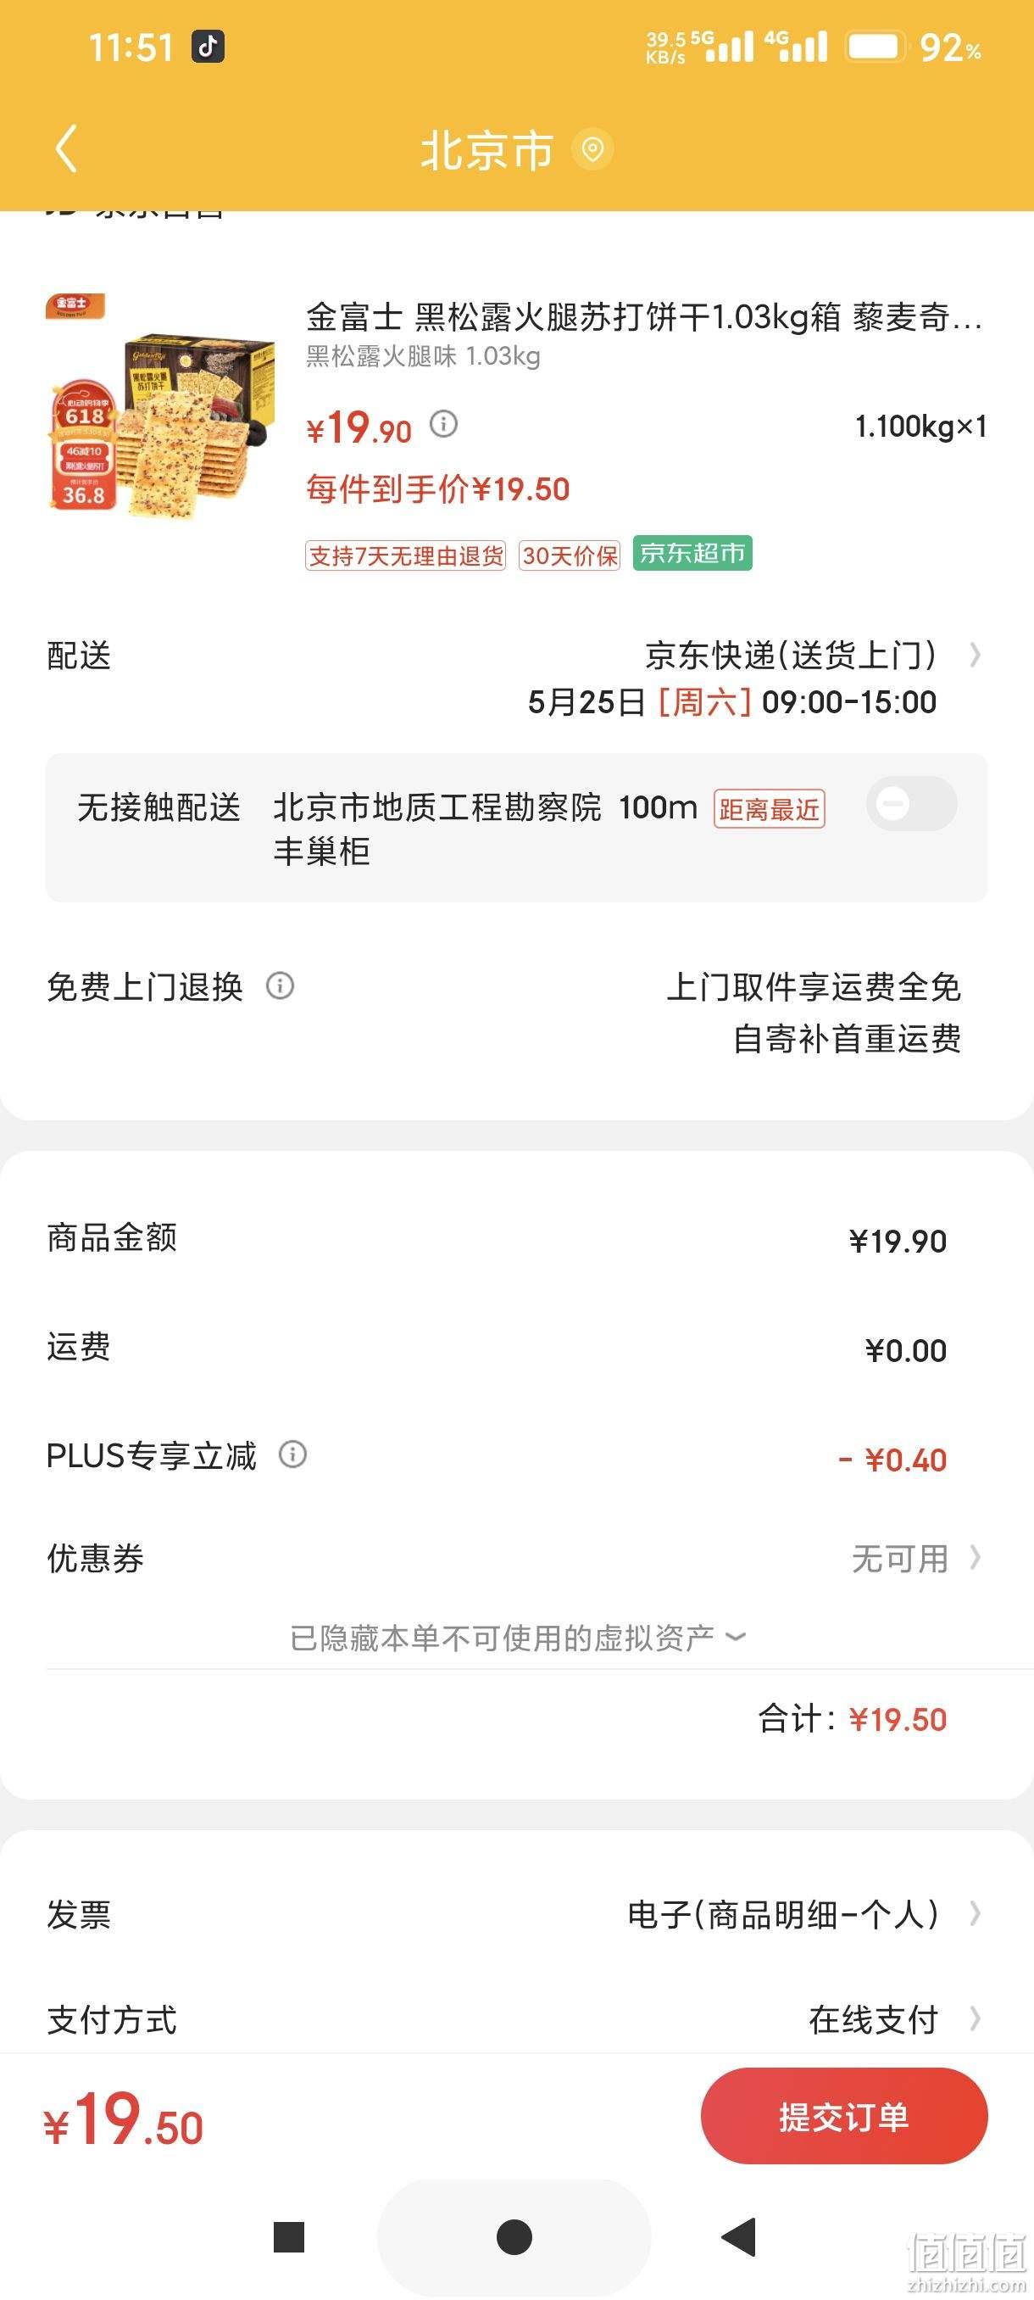Open the 金富士 cracker product thumbnail

click(x=160, y=406)
